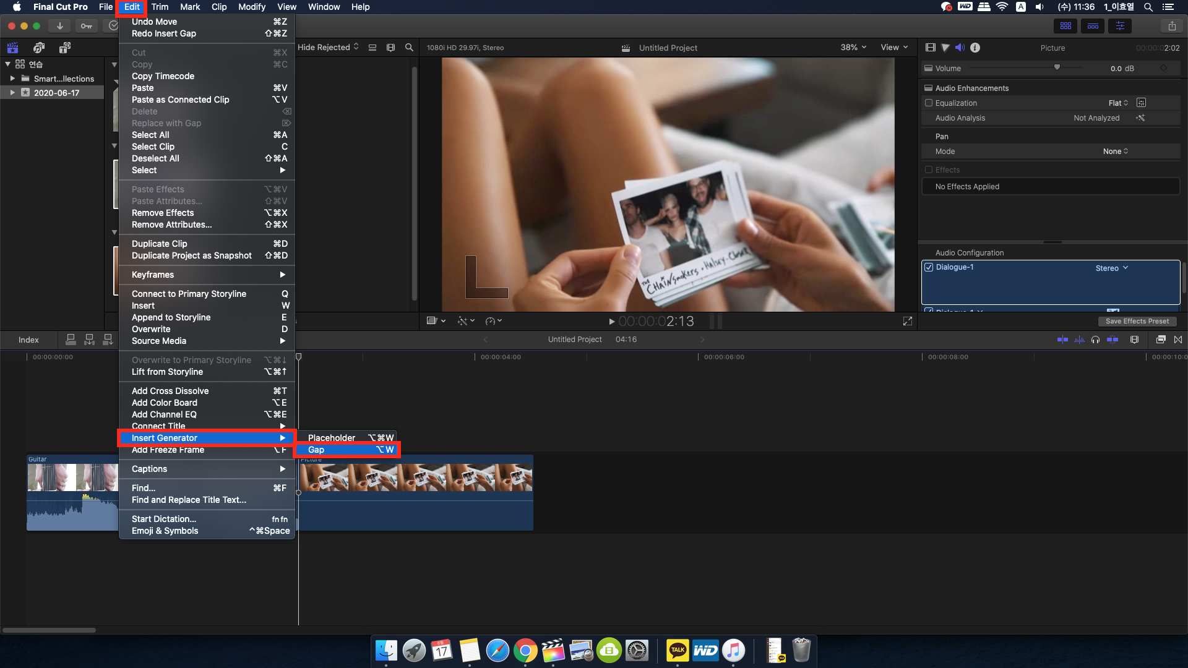1188x668 pixels.
Task: Click the horizontal timeline scrollbar
Action: click(x=49, y=630)
